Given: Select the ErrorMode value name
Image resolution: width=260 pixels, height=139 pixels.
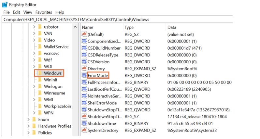Looking at the screenshot, I should coord(98,76).
